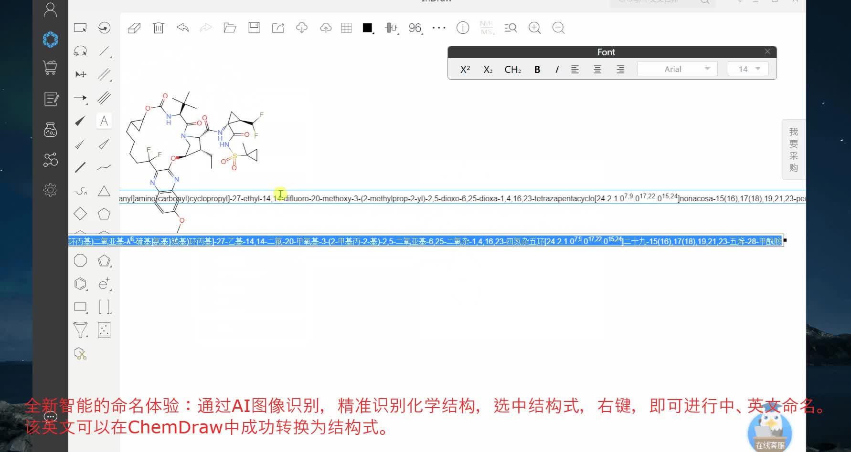The height and width of the screenshot is (452, 851).
Task: Toggle italic formatting in Font panel
Action: (556, 69)
